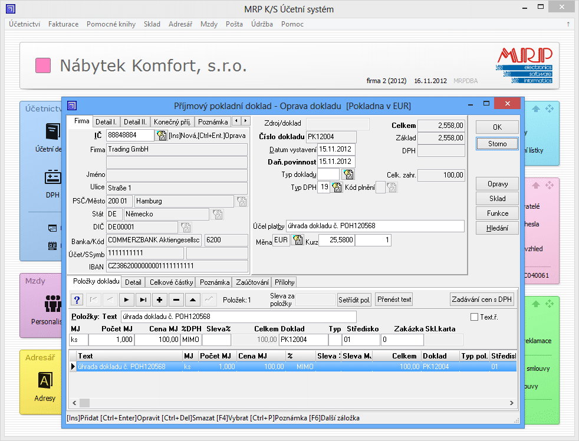This screenshot has height=441, width=579.
Task: Click the Cena MJ field in item editor
Action: [x=157, y=340]
